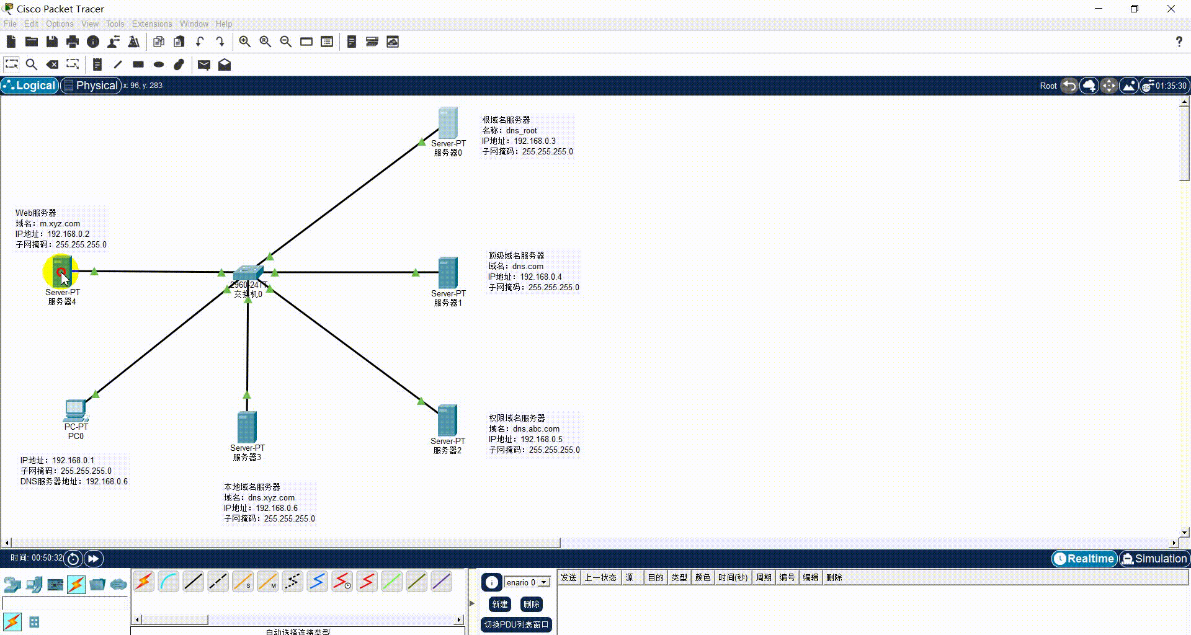Click the 发送 column header
The height and width of the screenshot is (635, 1191).
pos(569,577)
